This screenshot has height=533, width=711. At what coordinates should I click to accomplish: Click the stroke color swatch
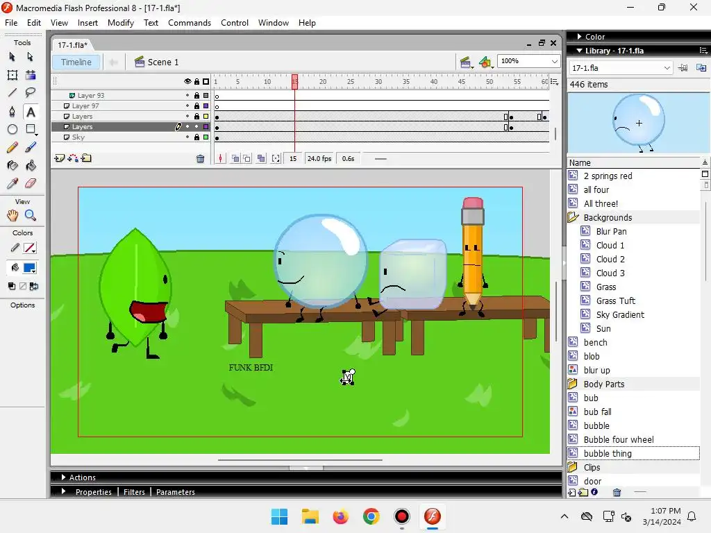pos(30,248)
